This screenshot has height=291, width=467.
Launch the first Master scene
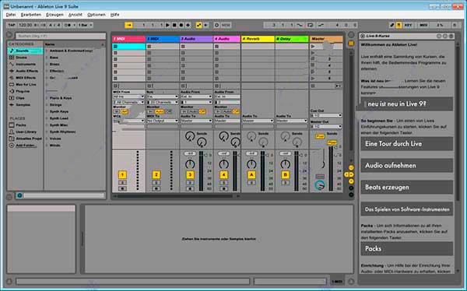(313, 47)
